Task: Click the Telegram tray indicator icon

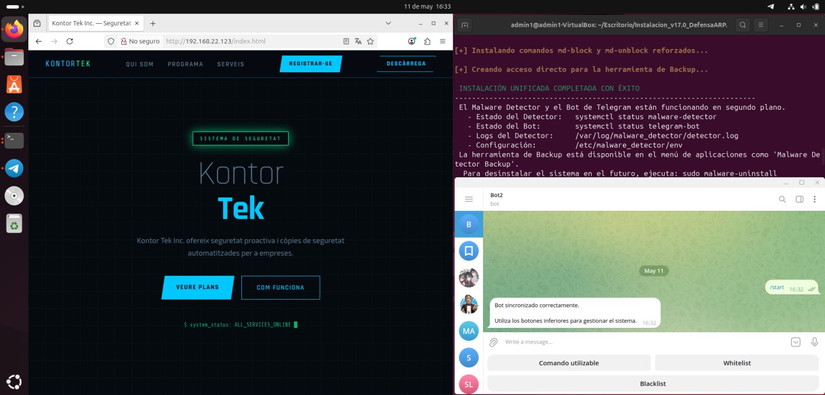Action: point(771,7)
